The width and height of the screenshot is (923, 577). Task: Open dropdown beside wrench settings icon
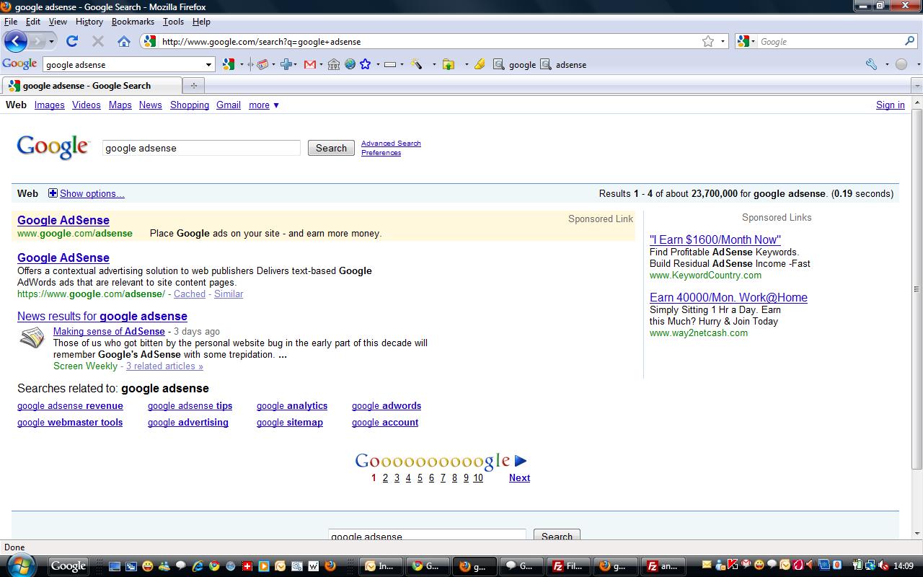[x=886, y=64]
